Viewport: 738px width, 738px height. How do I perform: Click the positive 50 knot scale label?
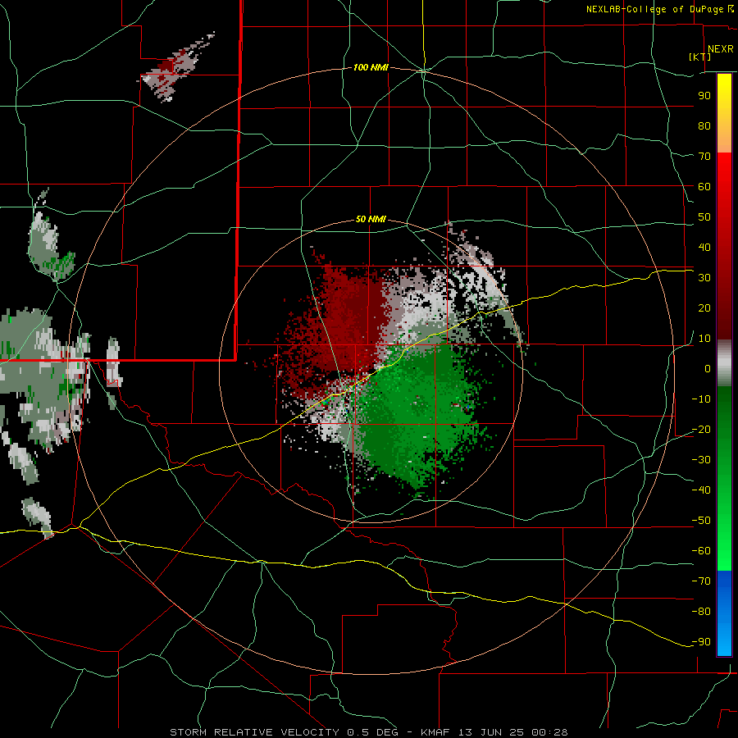704,217
